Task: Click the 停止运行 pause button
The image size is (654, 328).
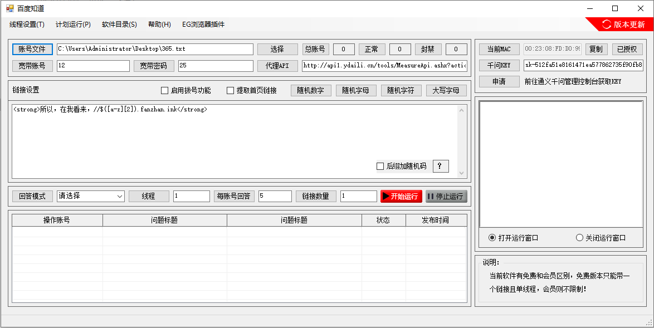Action: [446, 197]
